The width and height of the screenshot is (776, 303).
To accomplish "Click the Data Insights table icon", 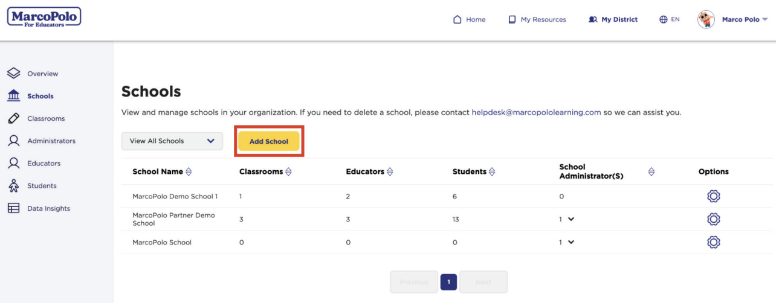I will [13, 208].
